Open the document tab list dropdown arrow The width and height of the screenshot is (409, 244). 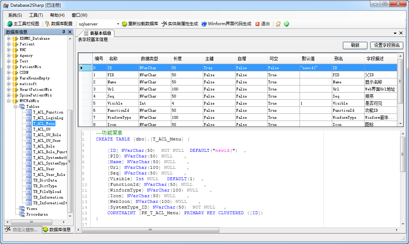(395, 33)
